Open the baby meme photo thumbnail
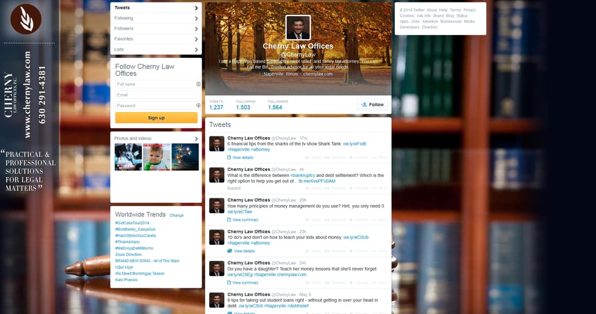Screen dimensions: 596x314 coord(157,157)
